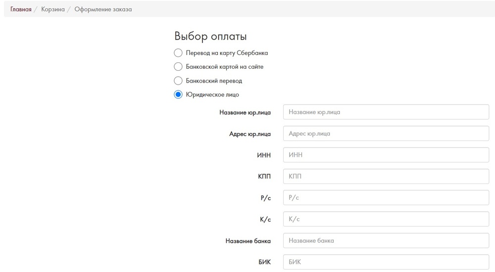
Task: Choose Банковской картой на сайте radio button
Action: (x=178, y=67)
